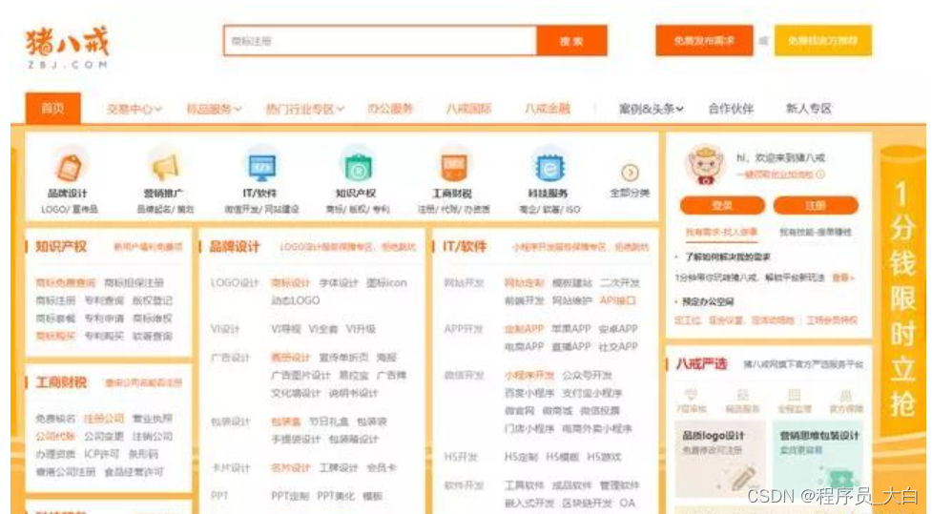Click the 全部分类 circled arrow icon
The height and width of the screenshot is (514, 932).
tap(630, 173)
